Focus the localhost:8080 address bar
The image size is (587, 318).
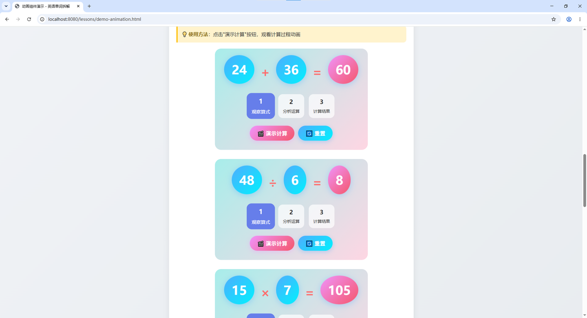300,19
